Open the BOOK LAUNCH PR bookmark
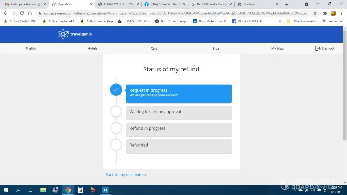Screen dimensions: 347x195 point(249,21)
